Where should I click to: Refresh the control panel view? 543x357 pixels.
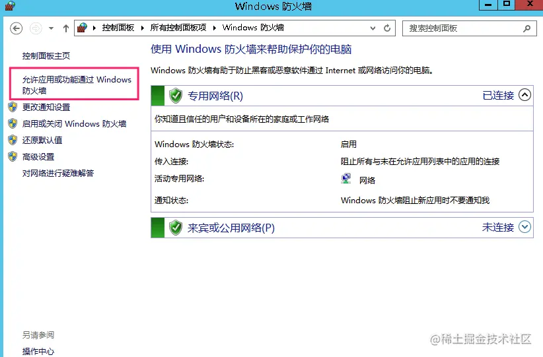[387, 28]
